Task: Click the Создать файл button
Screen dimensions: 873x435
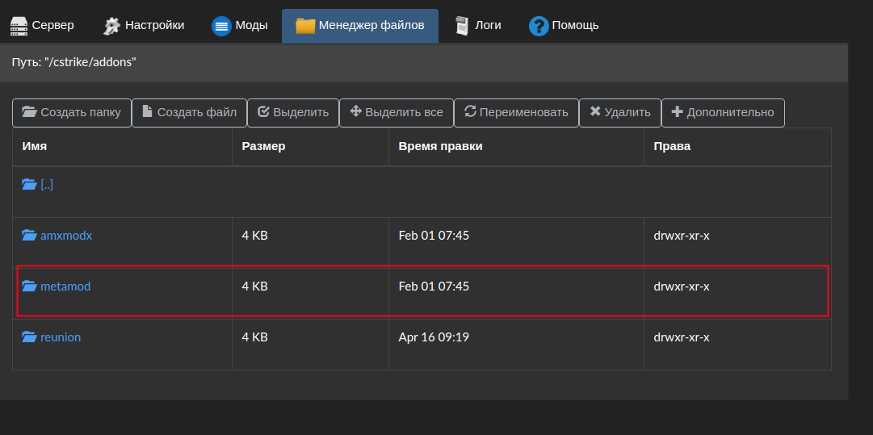Action: (x=189, y=113)
